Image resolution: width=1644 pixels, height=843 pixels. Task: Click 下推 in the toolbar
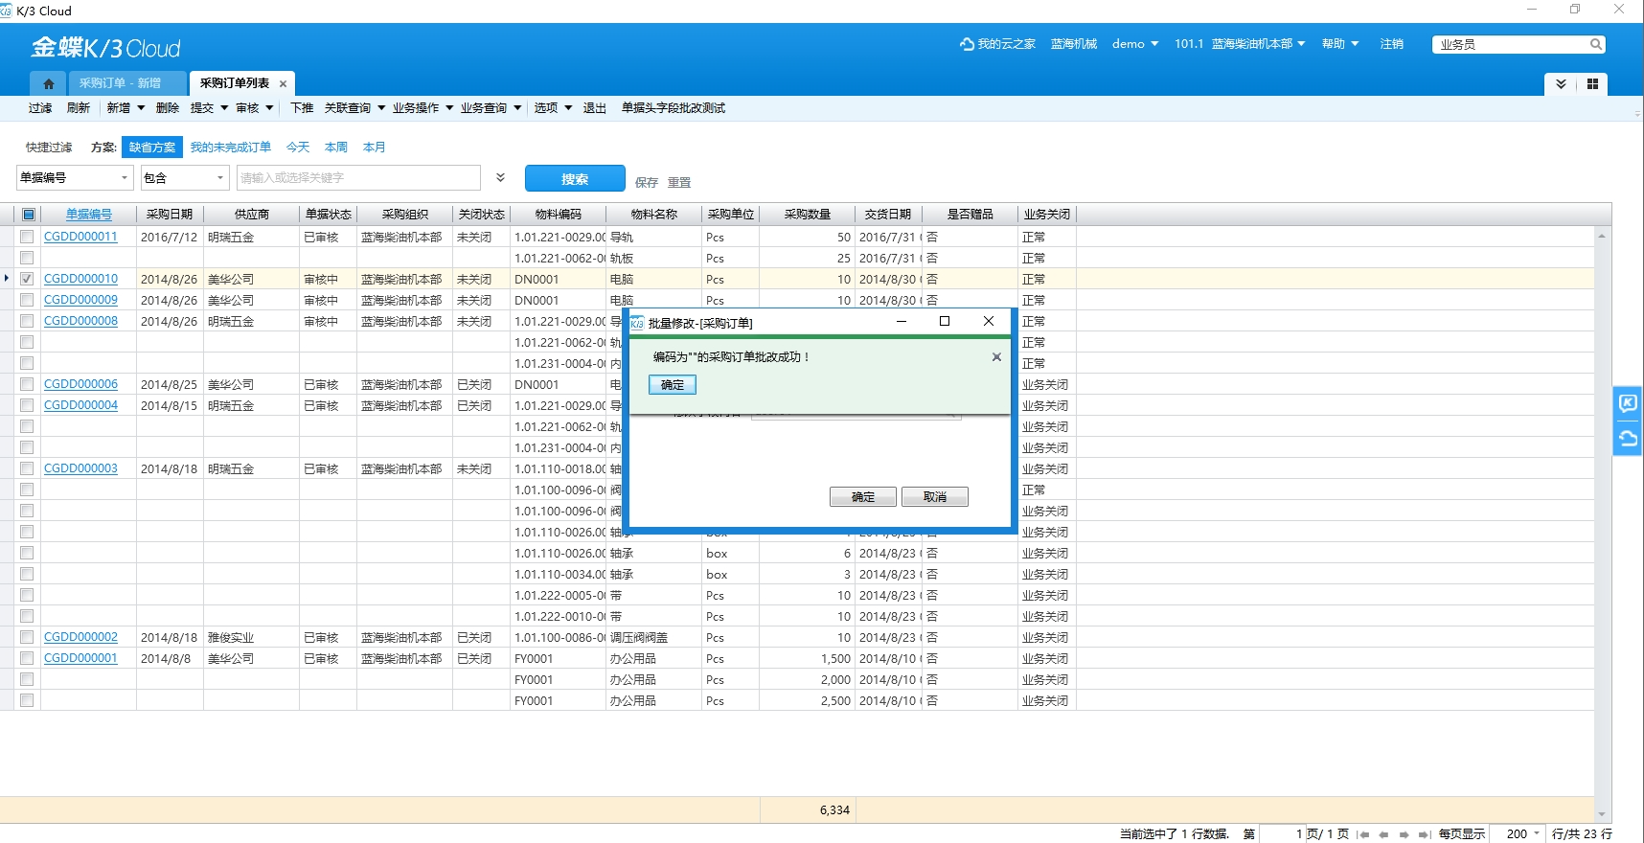[302, 108]
